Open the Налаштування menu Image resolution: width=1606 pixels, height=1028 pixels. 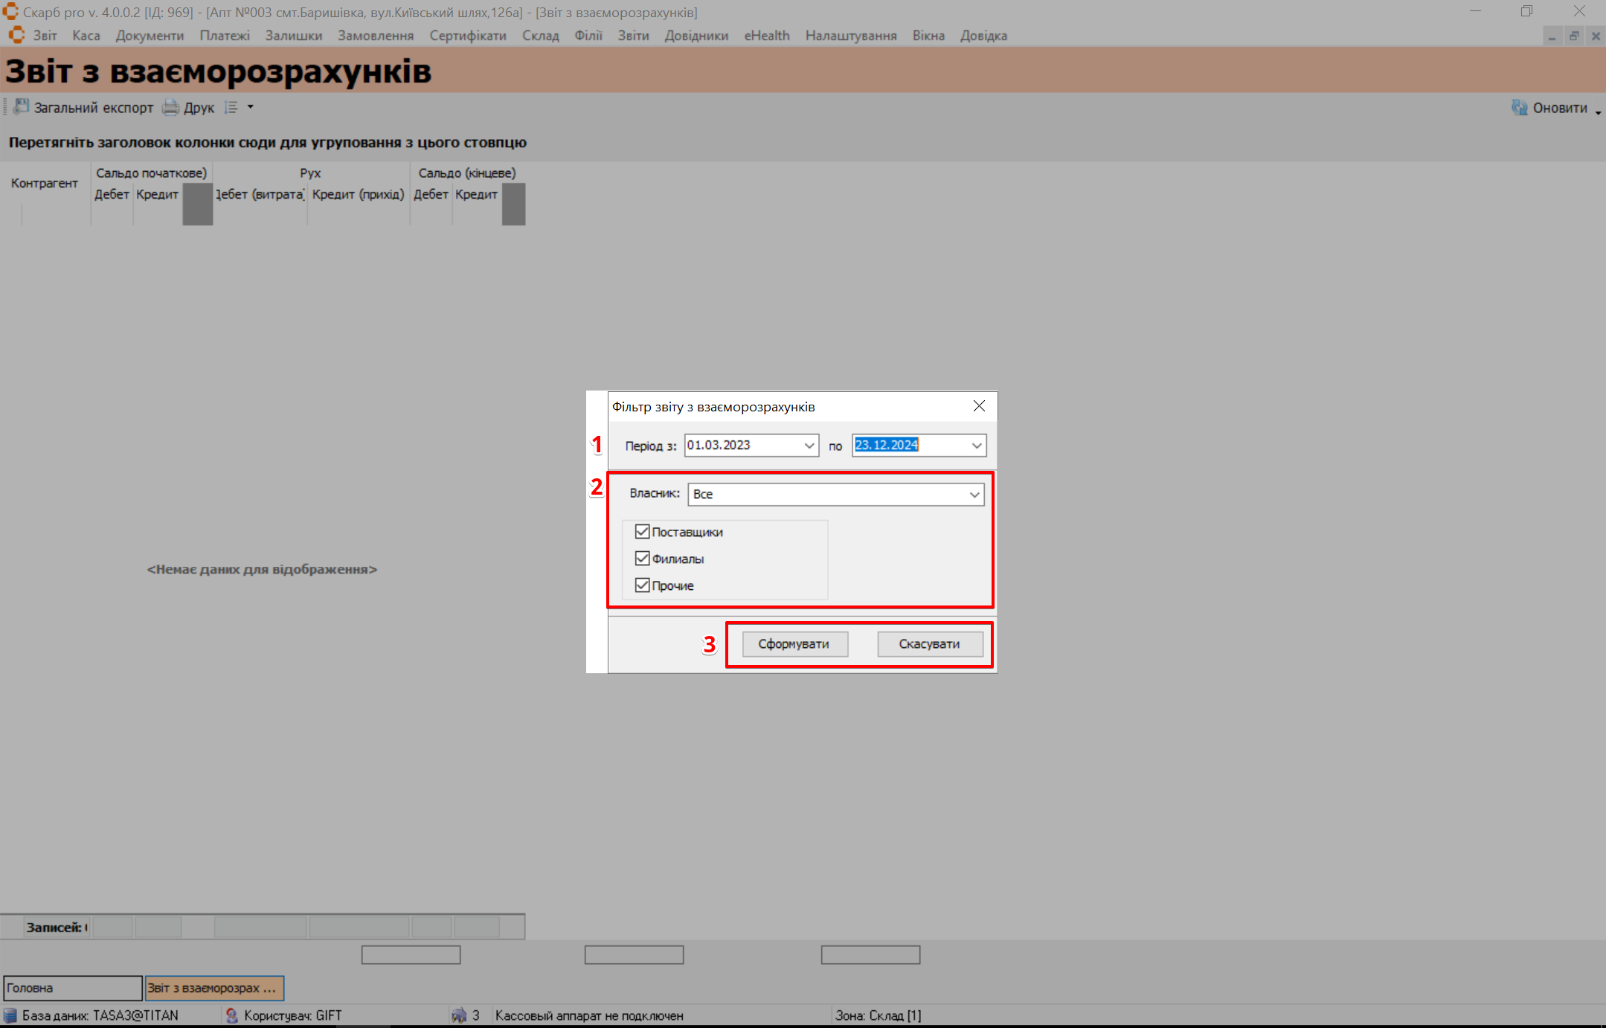coord(851,36)
